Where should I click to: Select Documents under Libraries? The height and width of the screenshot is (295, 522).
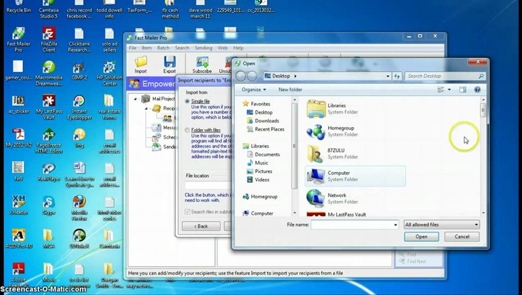[268, 154]
